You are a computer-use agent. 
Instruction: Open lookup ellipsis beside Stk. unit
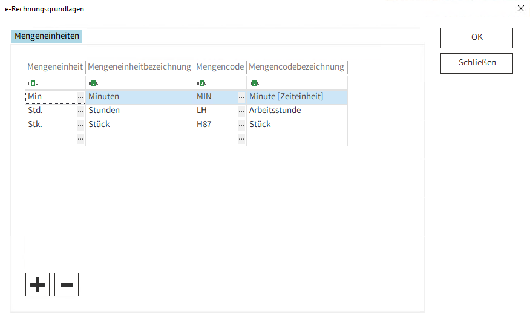pyautogui.click(x=80, y=125)
